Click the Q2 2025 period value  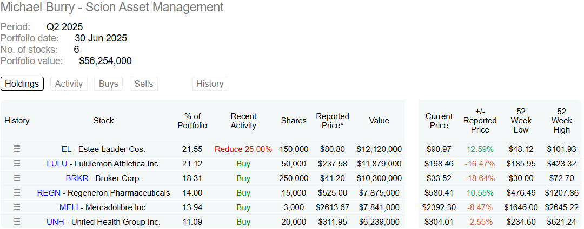click(65, 27)
